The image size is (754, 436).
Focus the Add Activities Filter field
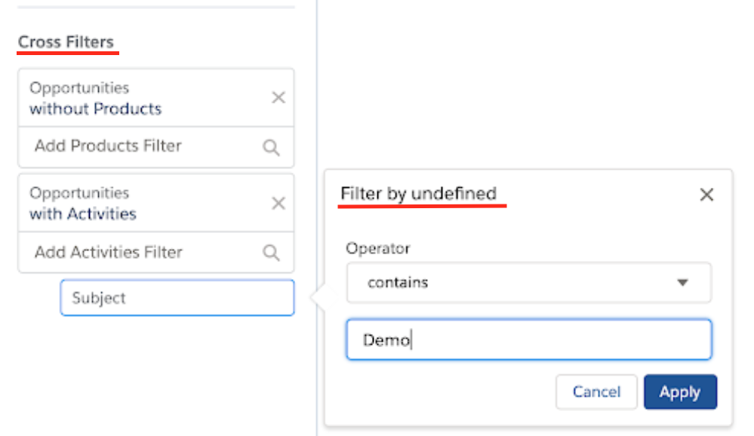click(155, 252)
